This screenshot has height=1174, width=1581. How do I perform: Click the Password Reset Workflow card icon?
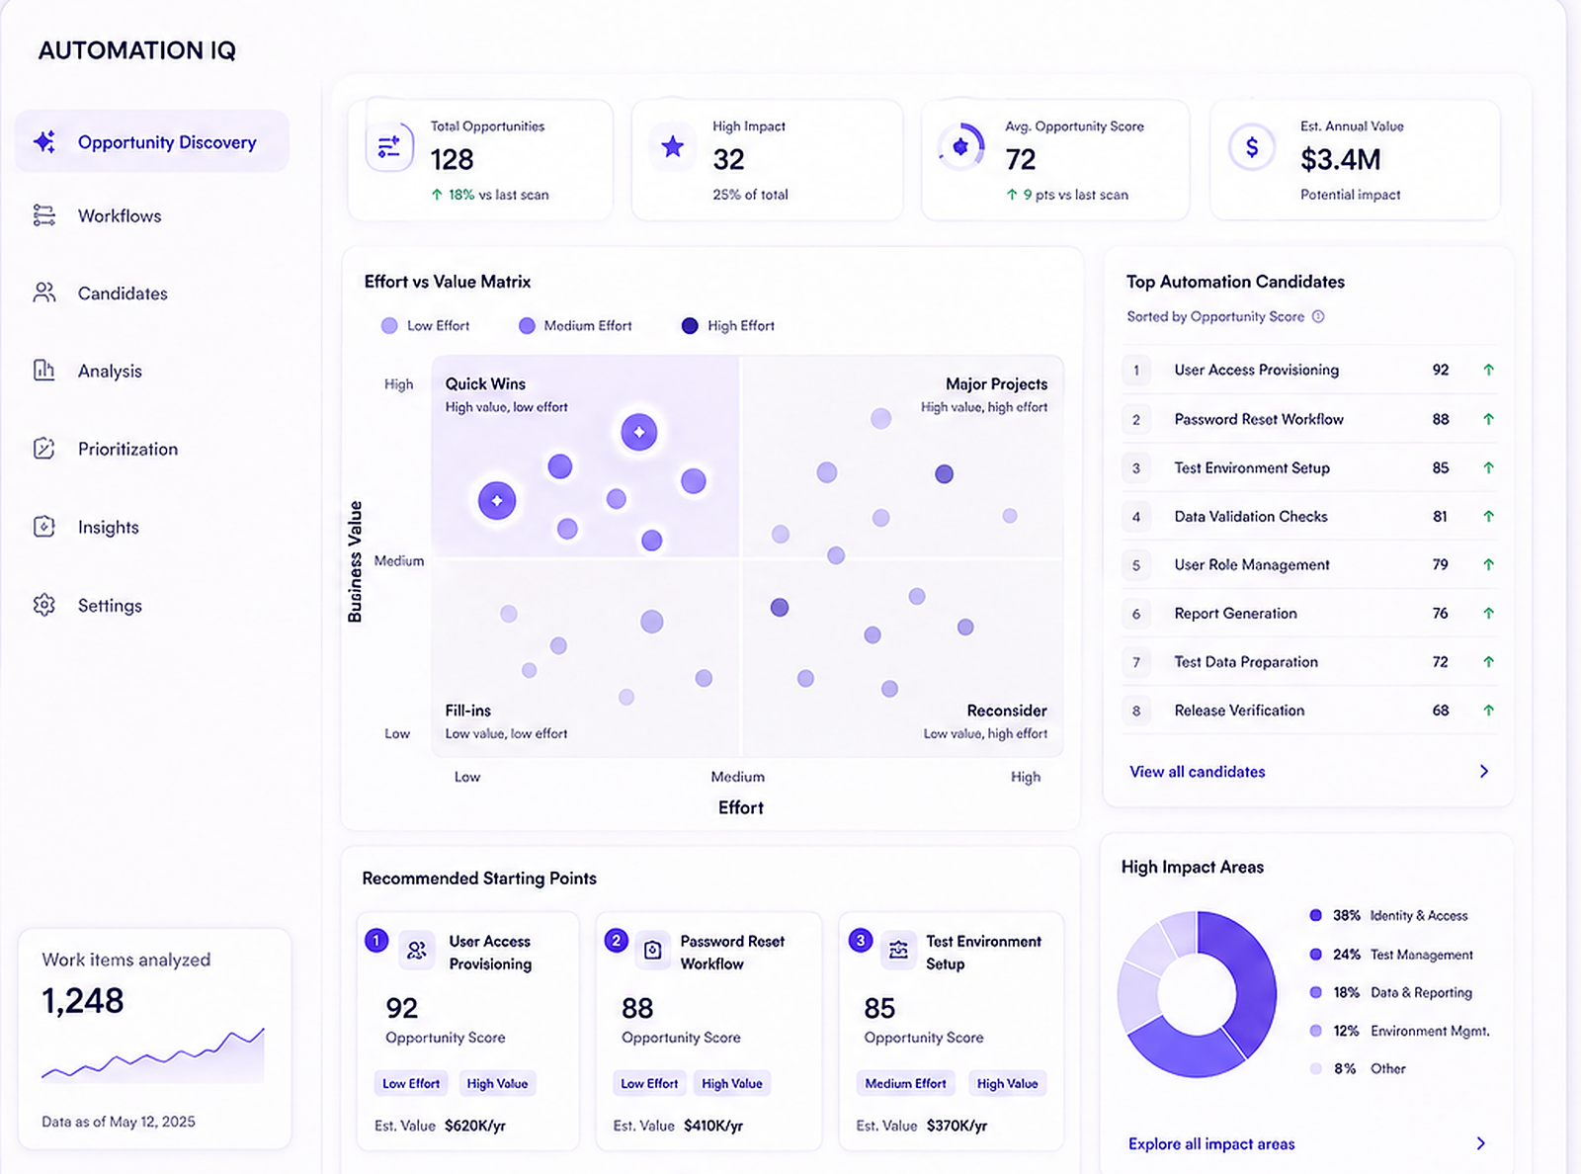point(652,950)
